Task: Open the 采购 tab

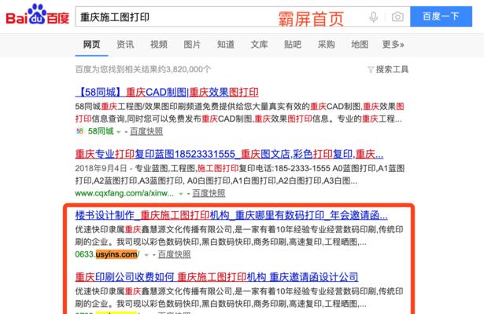Action: click(327, 45)
